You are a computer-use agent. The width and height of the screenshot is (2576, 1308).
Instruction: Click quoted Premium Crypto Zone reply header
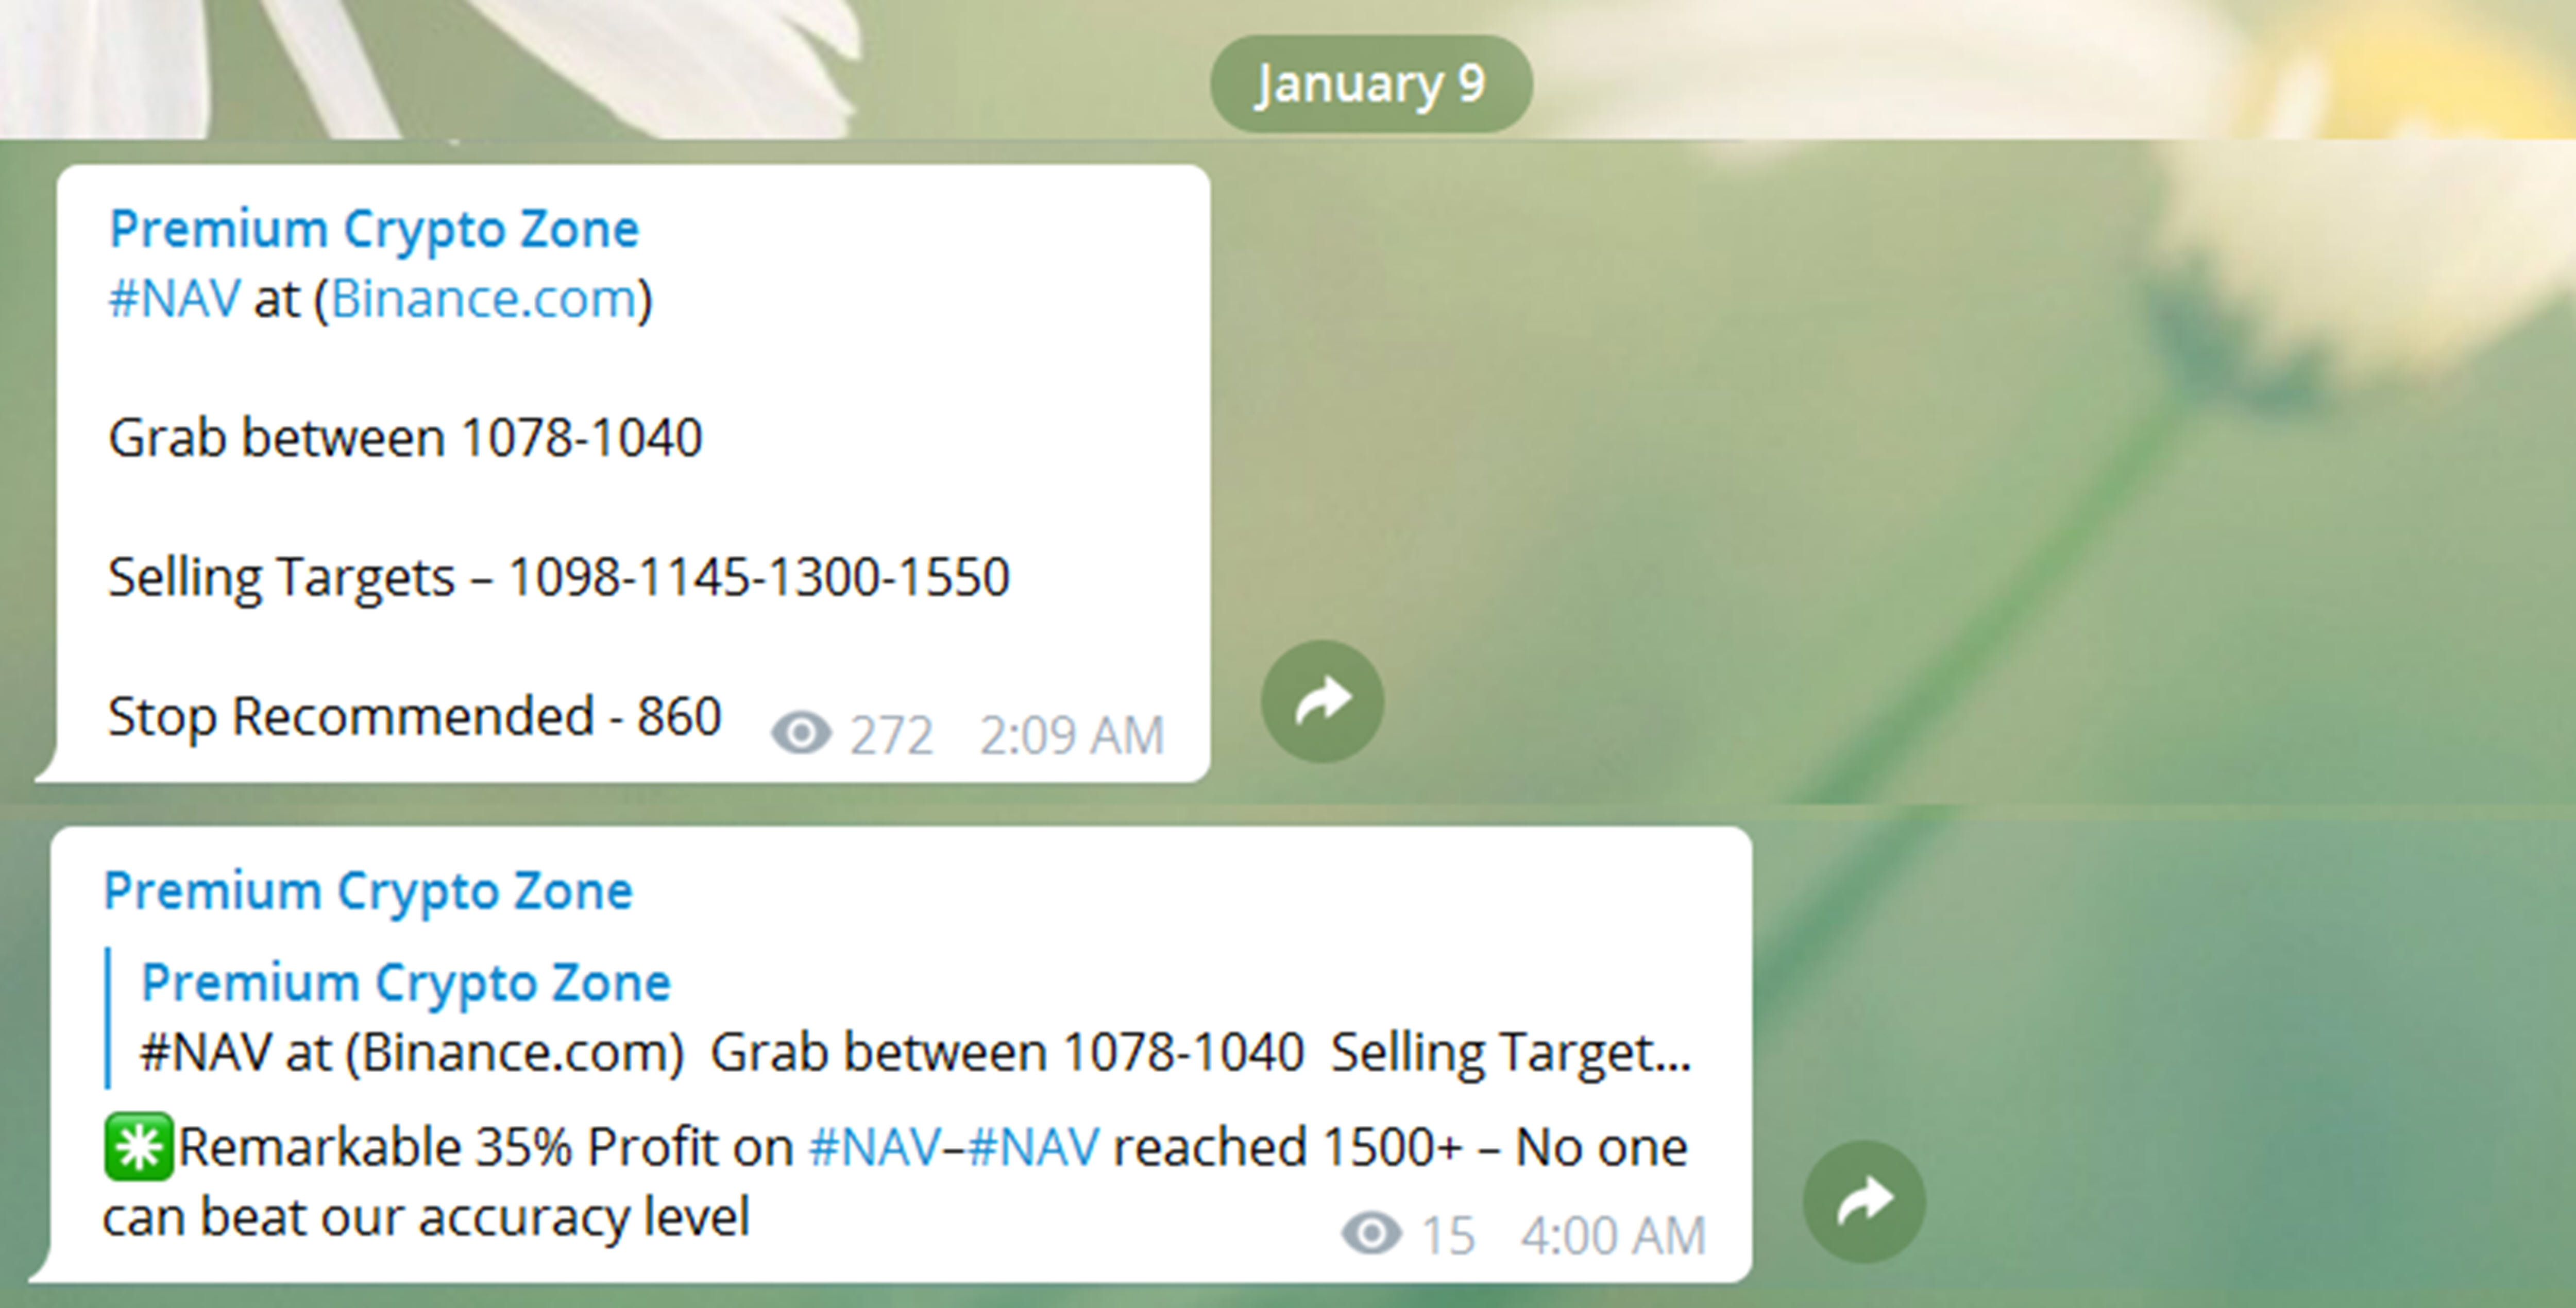pos(405,983)
